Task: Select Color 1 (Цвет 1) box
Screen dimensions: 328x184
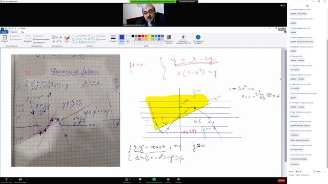Action: [x=122, y=39]
